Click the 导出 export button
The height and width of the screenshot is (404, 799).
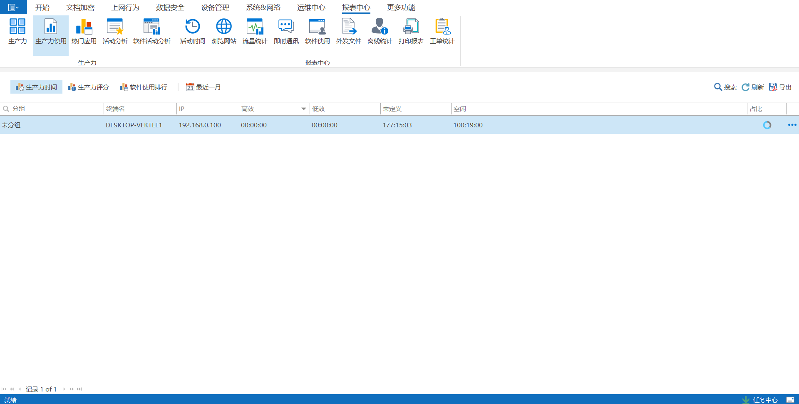(780, 87)
